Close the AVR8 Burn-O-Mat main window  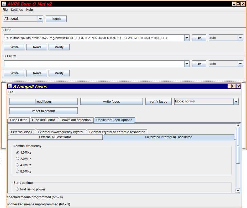[243, 4]
